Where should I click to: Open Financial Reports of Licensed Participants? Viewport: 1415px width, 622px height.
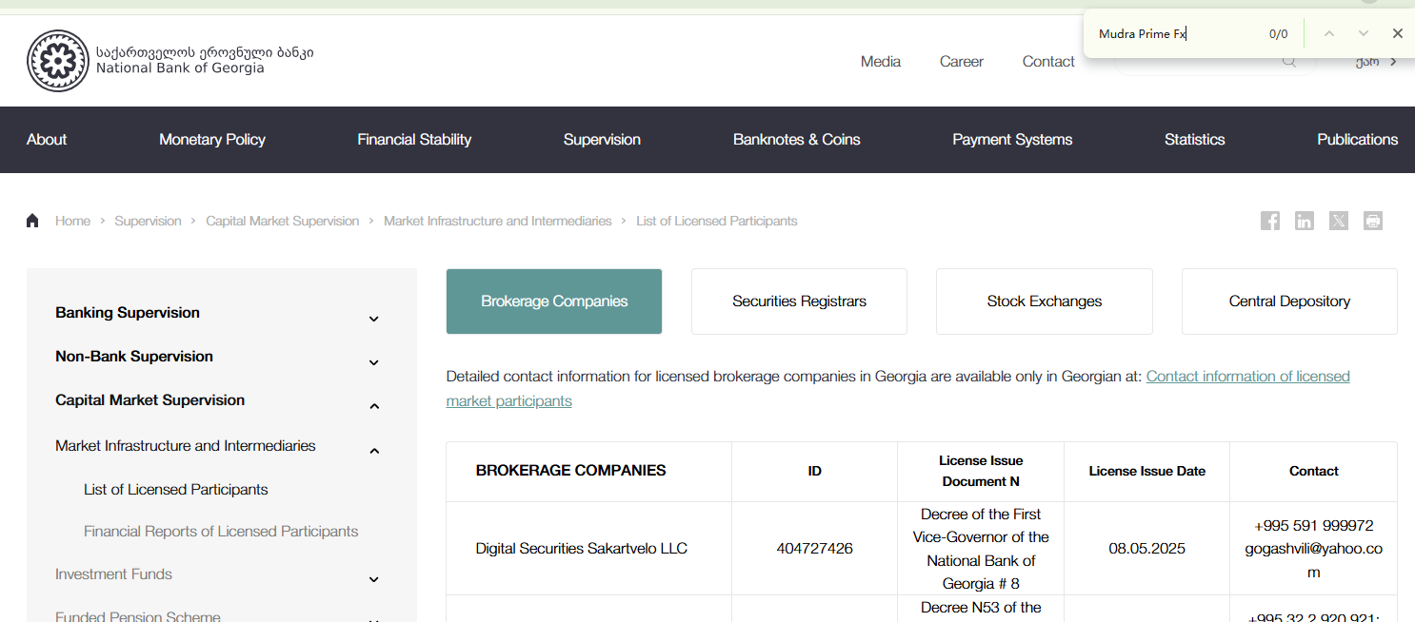click(221, 532)
